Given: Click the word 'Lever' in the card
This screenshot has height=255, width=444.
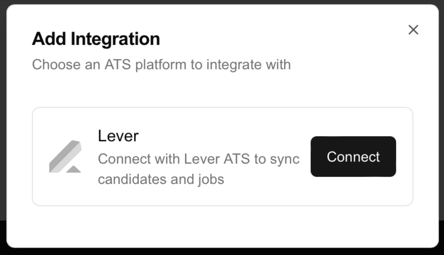Looking at the screenshot, I should click(118, 136).
